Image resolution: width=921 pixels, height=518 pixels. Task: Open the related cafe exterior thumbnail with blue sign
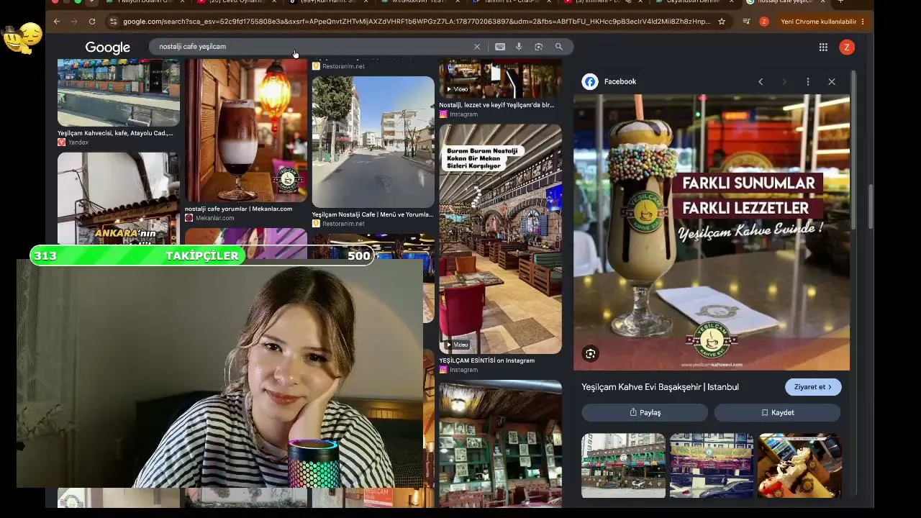tap(712, 465)
